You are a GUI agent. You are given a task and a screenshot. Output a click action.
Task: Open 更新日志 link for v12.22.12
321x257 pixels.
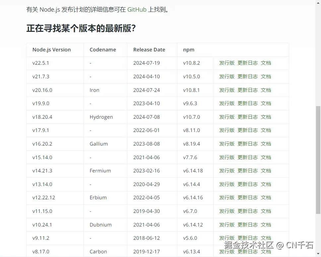coord(247,197)
